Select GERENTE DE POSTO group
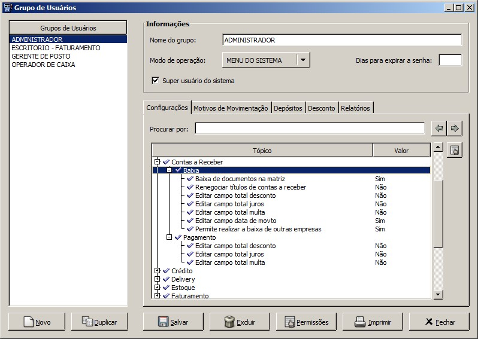This screenshot has height=339, width=478. [x=68, y=56]
